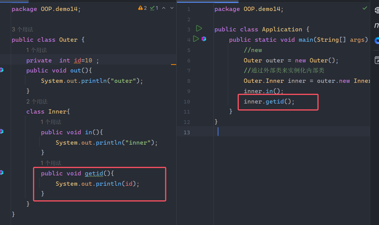Open the blue circular tool icon in right sidebar
379x225 pixels.
(x=377, y=40)
